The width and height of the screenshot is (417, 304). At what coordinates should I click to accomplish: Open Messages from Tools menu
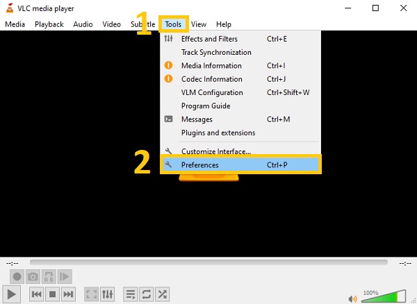coord(240,119)
